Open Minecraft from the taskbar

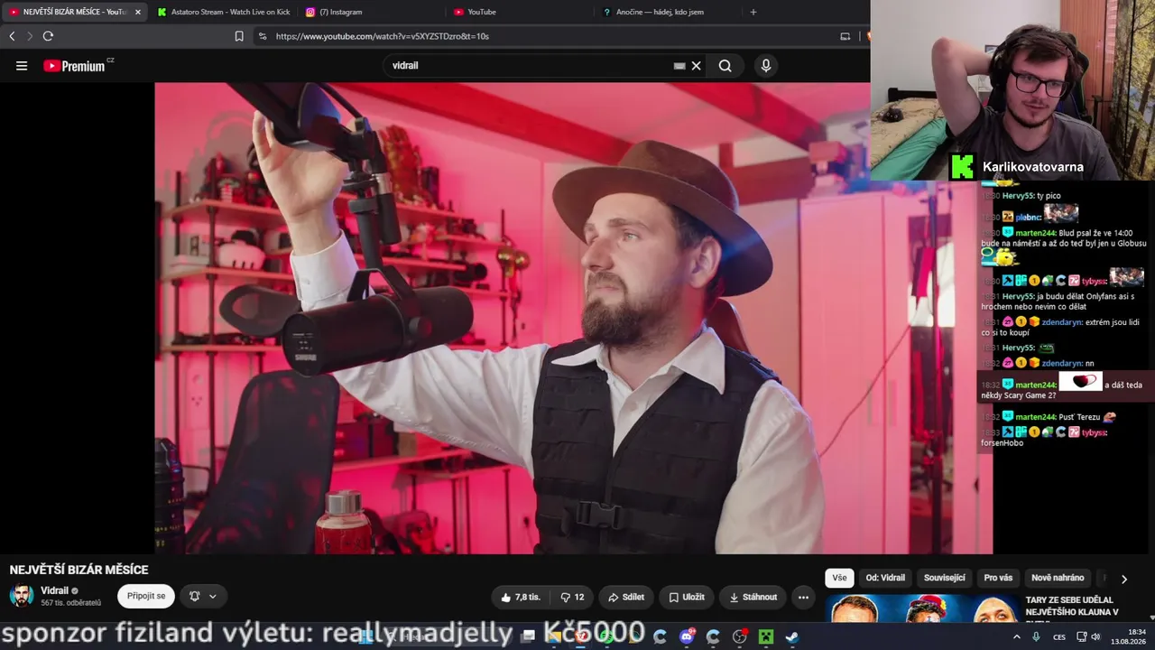tap(765, 636)
